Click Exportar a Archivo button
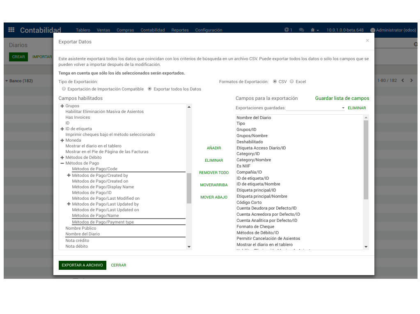Image resolution: width=420 pixels, height=314 pixels. tap(82, 265)
